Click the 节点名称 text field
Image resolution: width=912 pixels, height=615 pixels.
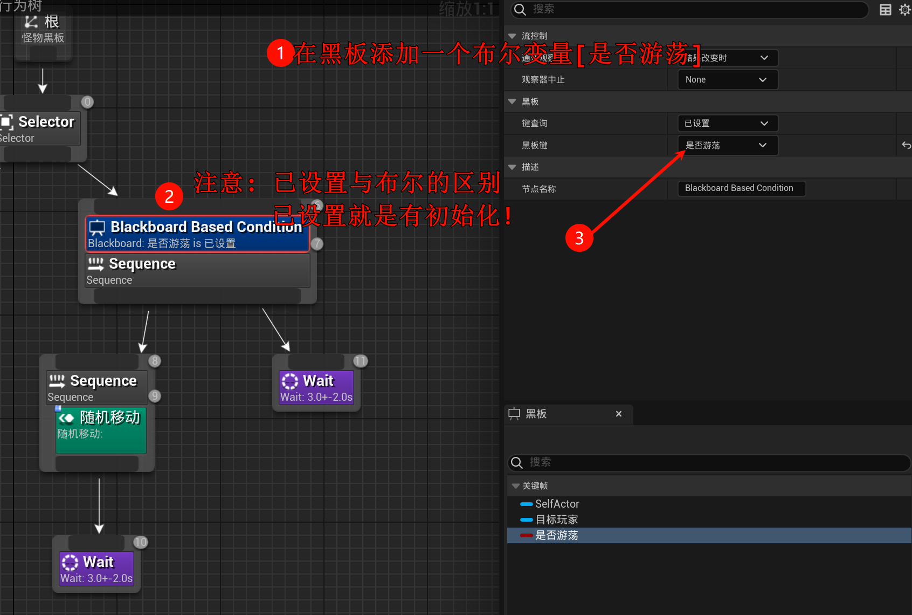(741, 188)
